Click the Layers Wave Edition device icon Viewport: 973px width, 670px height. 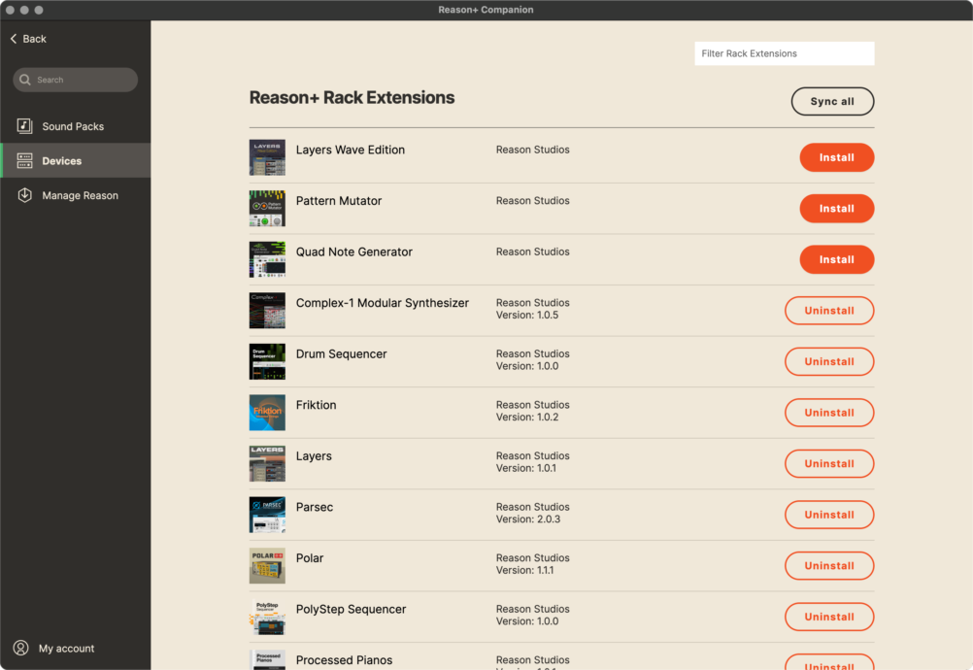pos(267,157)
